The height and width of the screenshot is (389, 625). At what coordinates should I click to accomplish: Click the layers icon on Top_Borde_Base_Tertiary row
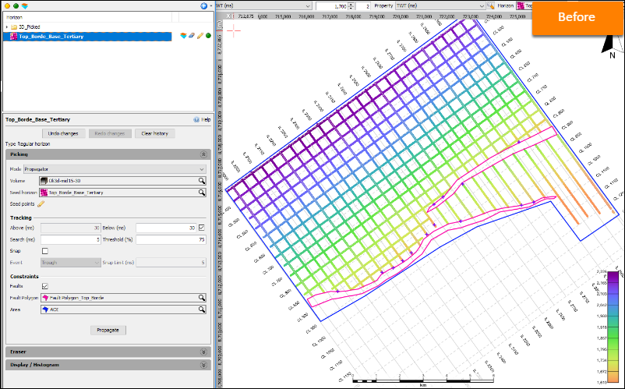pyautogui.click(x=183, y=36)
